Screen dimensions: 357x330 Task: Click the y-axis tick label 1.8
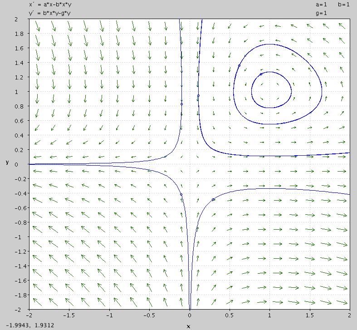[19, 34]
